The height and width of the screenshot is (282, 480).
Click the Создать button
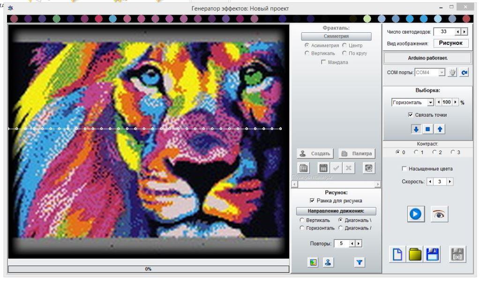click(x=315, y=154)
